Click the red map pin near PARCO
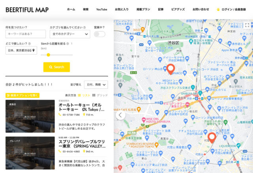This screenshot has width=253, height=173. coord(170,69)
